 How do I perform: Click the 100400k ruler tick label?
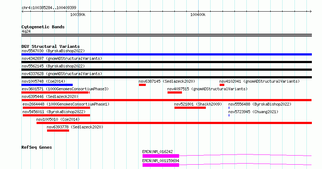(x=198, y=15)
